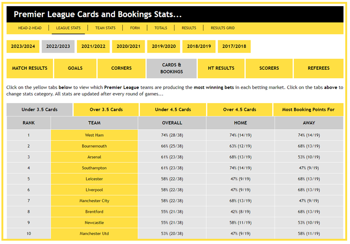
Task: Select the 2022/2023 season
Action: pos(58,46)
